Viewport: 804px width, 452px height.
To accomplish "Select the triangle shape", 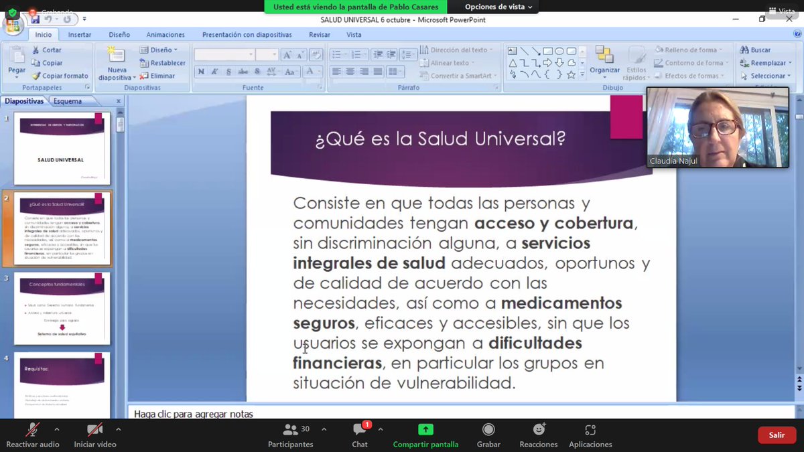I will pos(512,63).
